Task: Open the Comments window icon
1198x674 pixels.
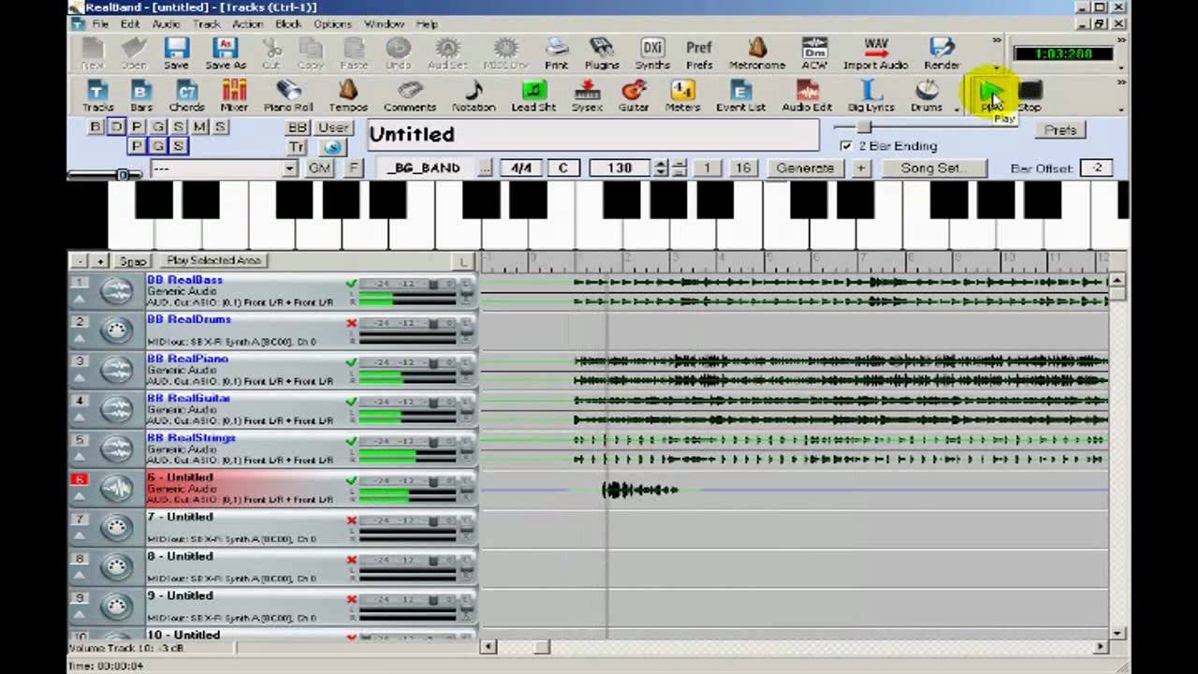Action: tap(410, 95)
